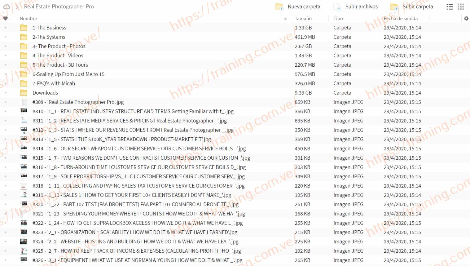
Task: Open column settings gear icon
Action: pyautogui.click(x=466, y=19)
